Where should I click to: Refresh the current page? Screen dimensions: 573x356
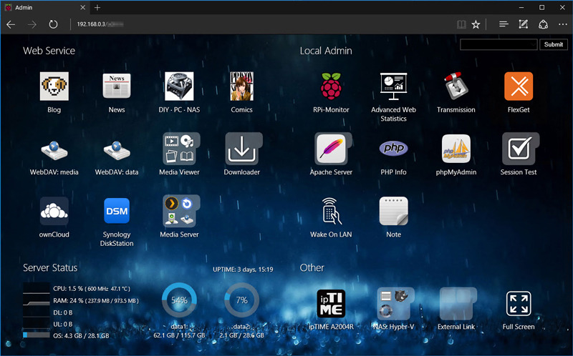(53, 24)
